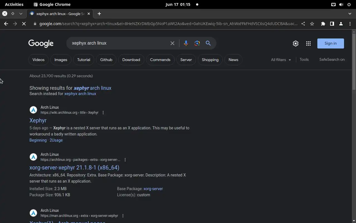This screenshot has height=223, width=356.
Task: Open options for archlinux.org packages result
Action: pos(125,160)
